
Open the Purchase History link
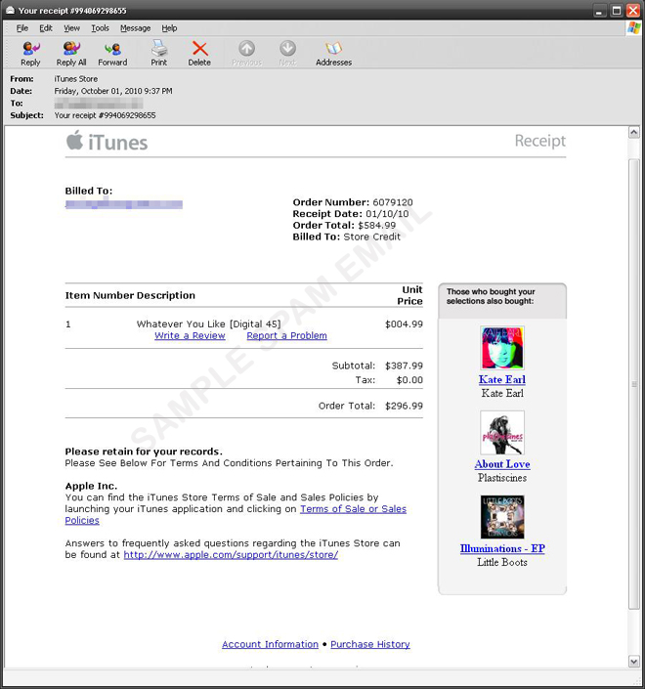370,645
